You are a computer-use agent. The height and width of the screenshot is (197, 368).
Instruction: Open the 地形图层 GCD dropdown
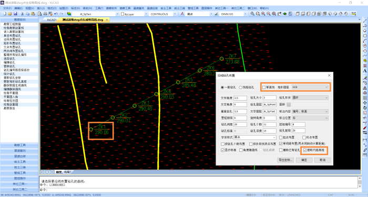(310, 87)
